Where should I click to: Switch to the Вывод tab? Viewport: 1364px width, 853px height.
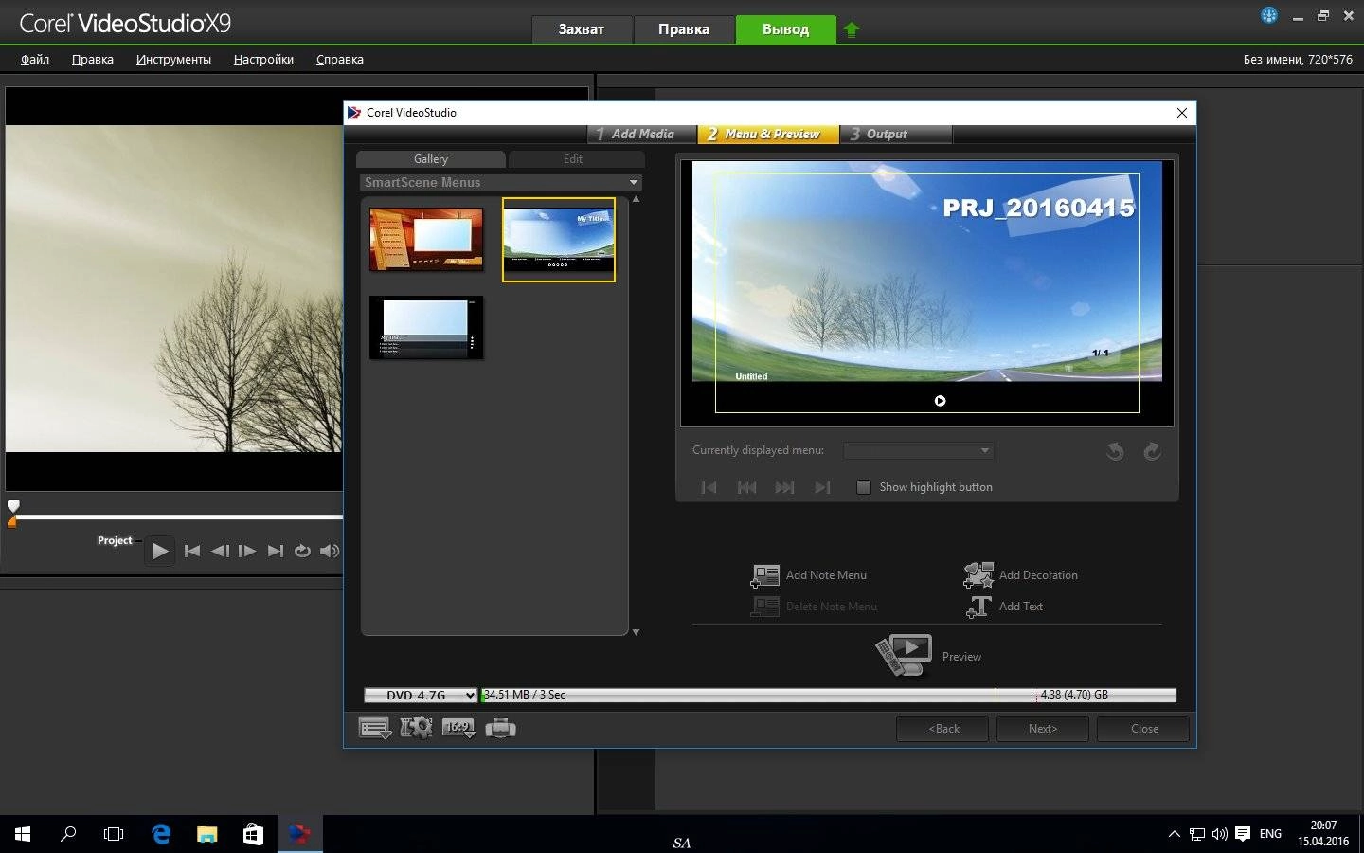(x=785, y=29)
